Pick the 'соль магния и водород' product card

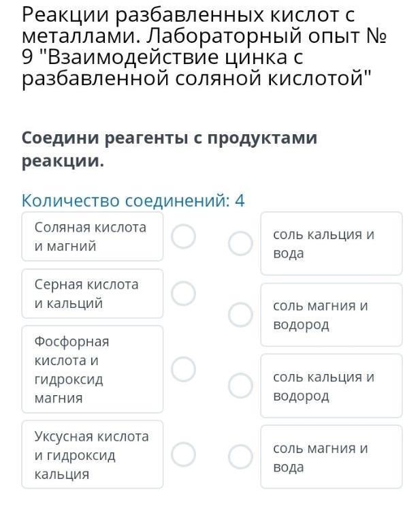(x=332, y=315)
